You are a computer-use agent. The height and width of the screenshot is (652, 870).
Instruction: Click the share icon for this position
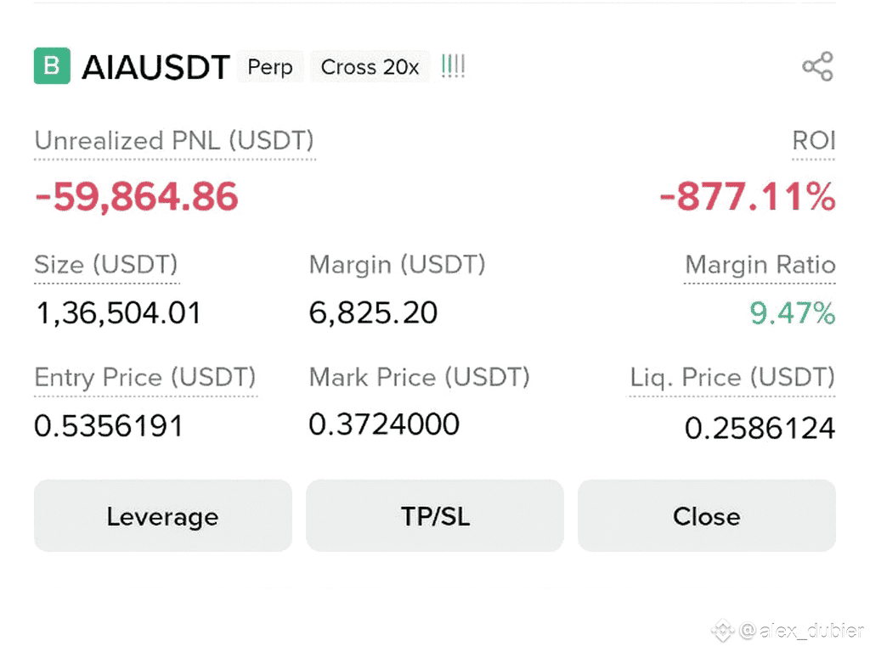click(x=817, y=66)
